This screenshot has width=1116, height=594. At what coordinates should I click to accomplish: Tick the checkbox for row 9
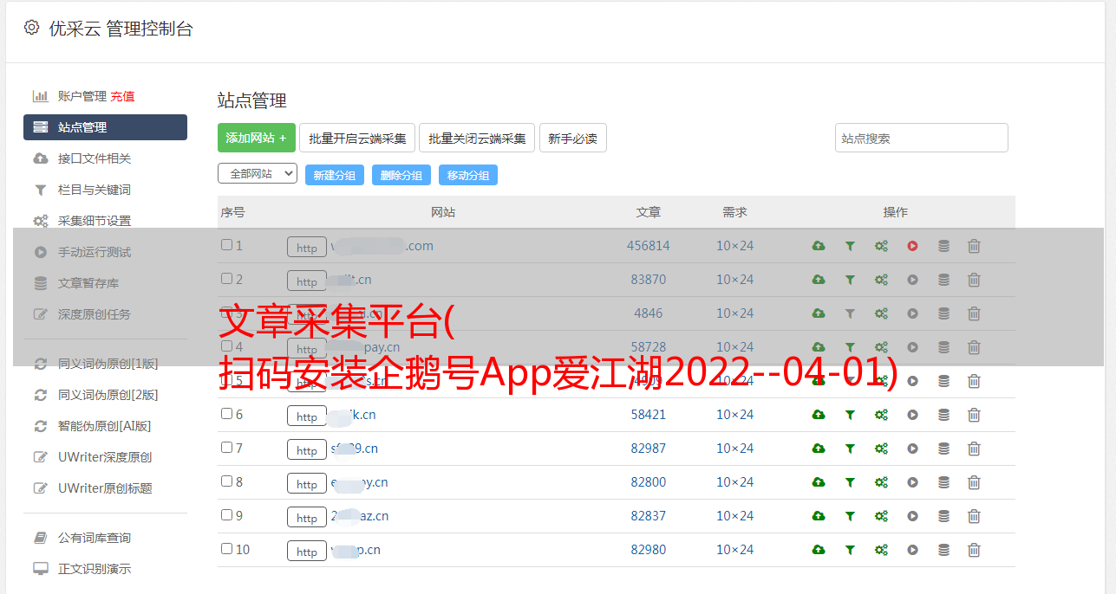[226, 515]
